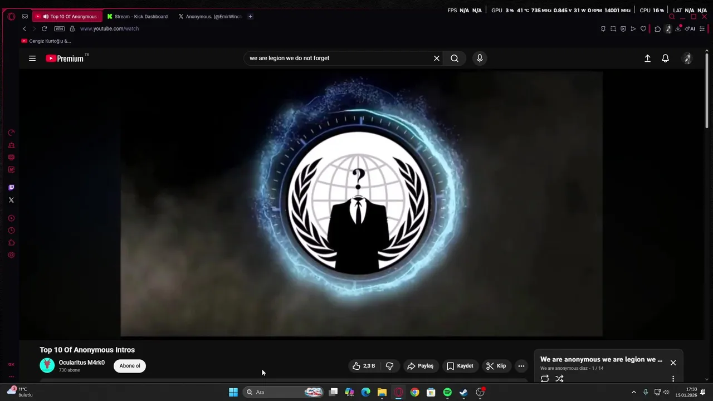
Task: View site security padlock info
Action: pyautogui.click(x=72, y=28)
